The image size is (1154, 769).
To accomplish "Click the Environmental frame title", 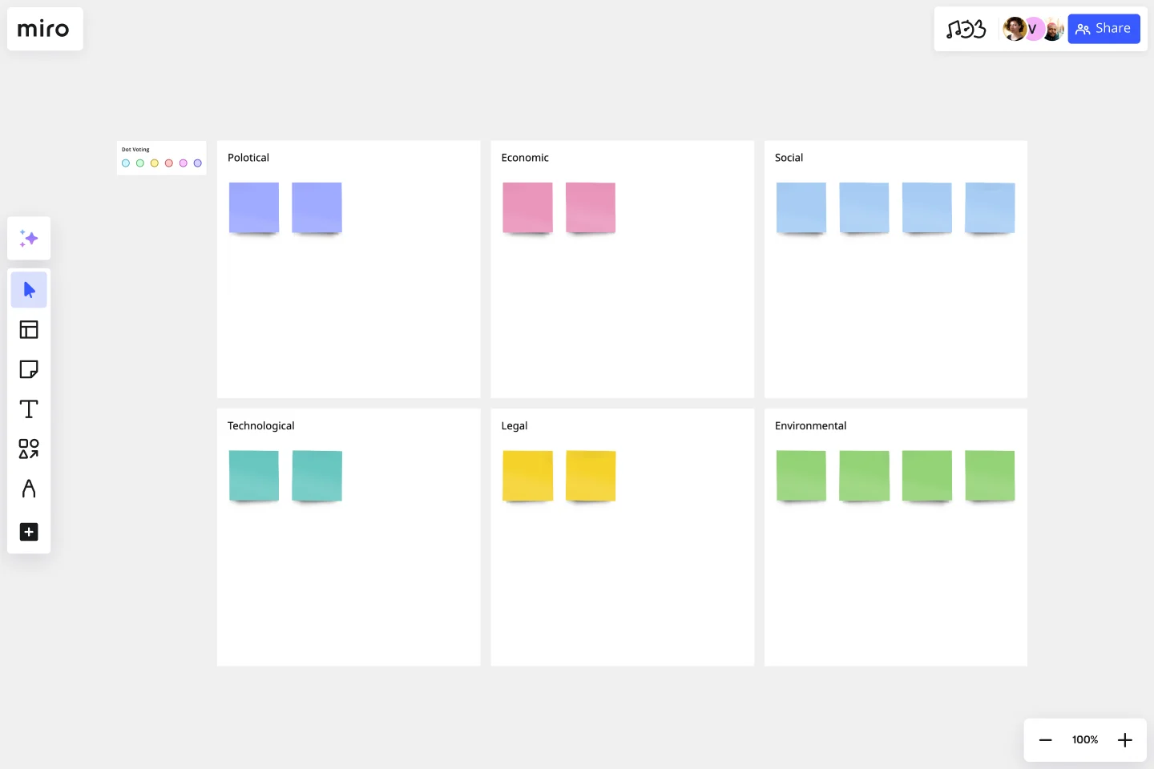I will 810,426.
